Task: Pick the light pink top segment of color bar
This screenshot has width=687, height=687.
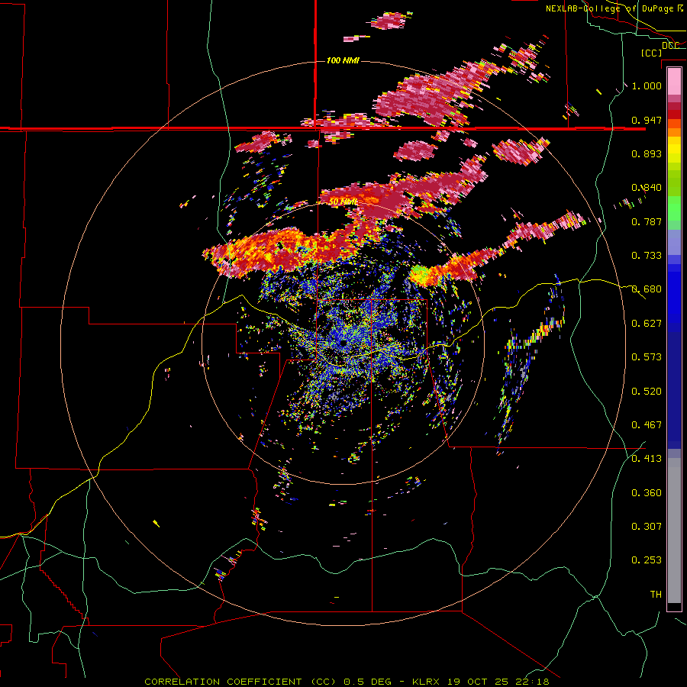Action: click(674, 82)
